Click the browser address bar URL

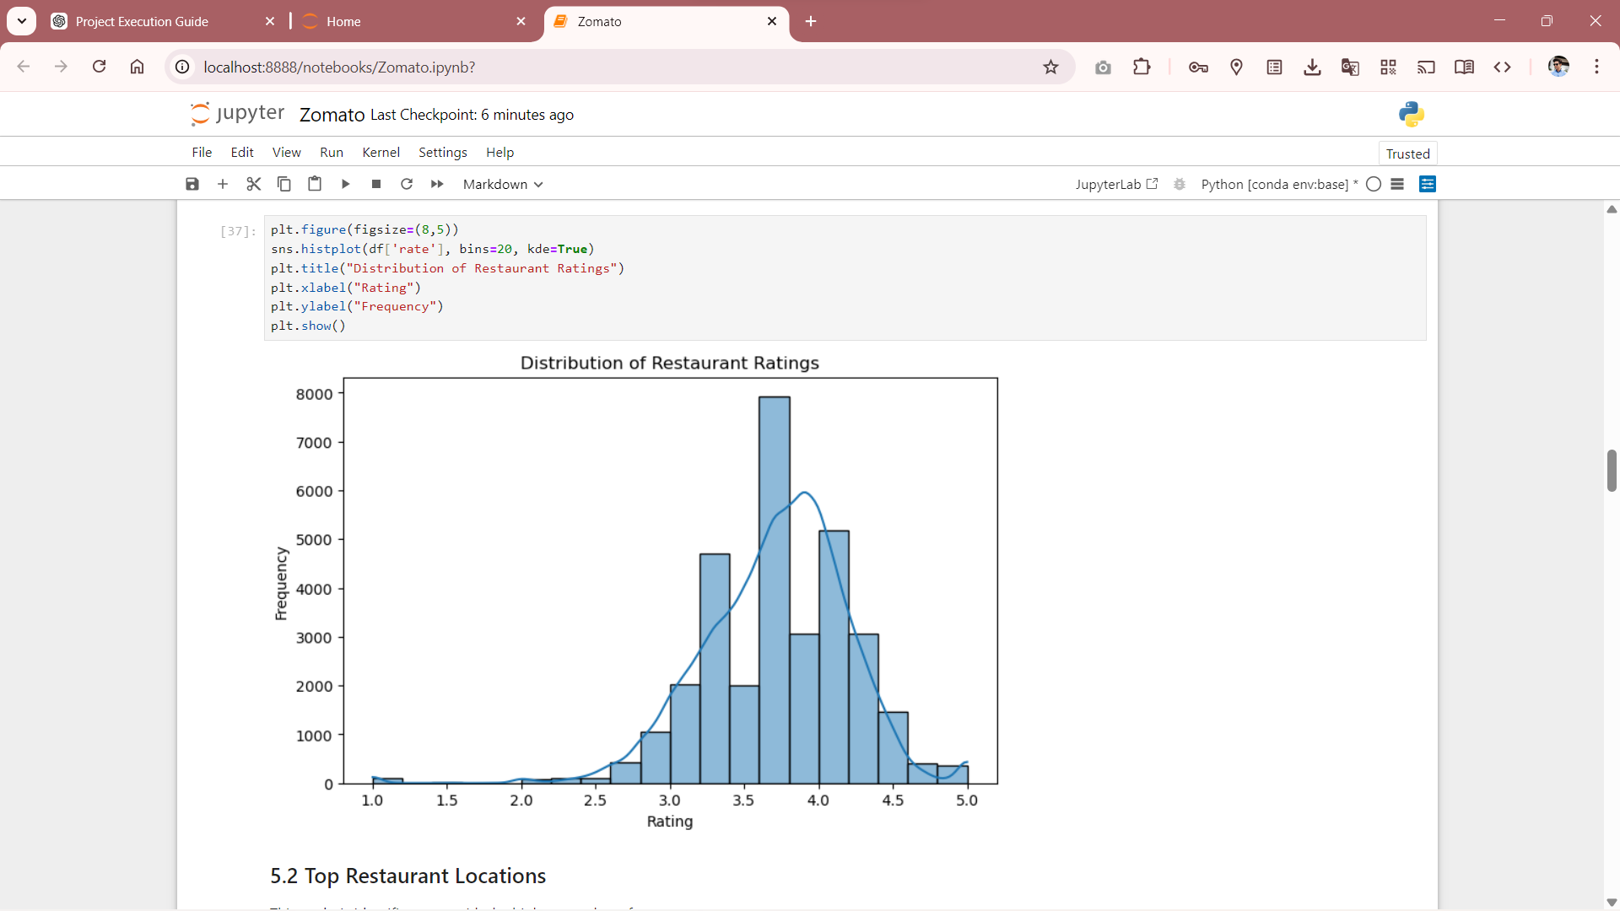tap(339, 67)
